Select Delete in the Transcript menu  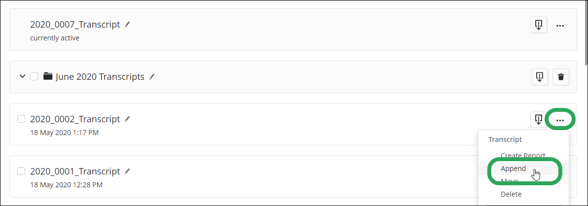(x=511, y=194)
